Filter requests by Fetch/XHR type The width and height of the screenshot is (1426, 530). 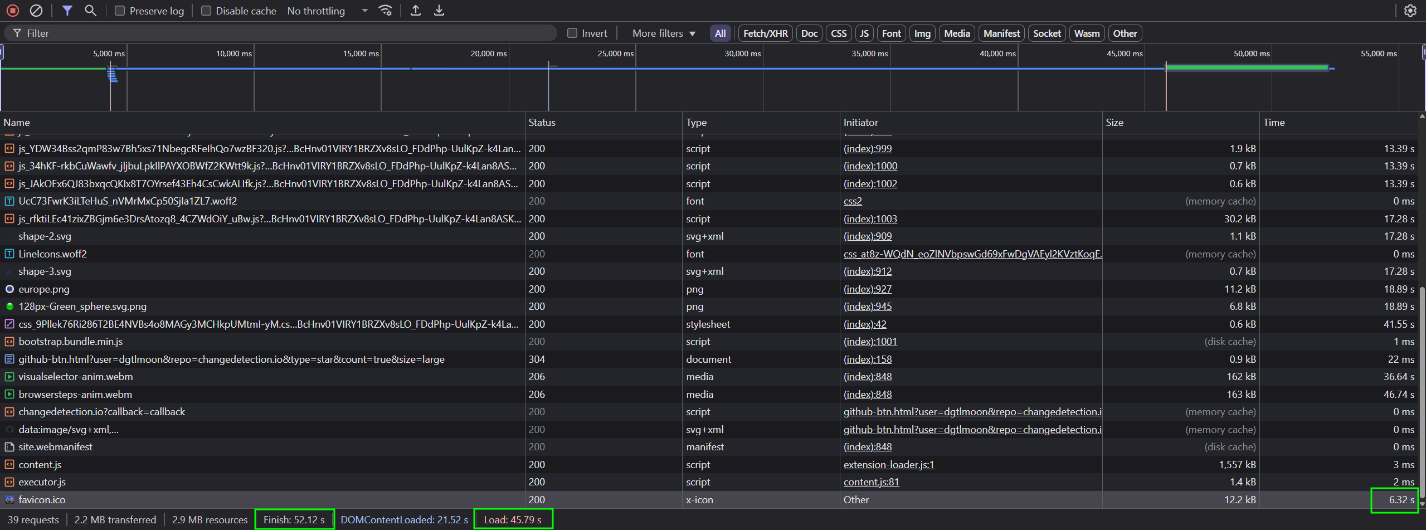[x=765, y=33]
